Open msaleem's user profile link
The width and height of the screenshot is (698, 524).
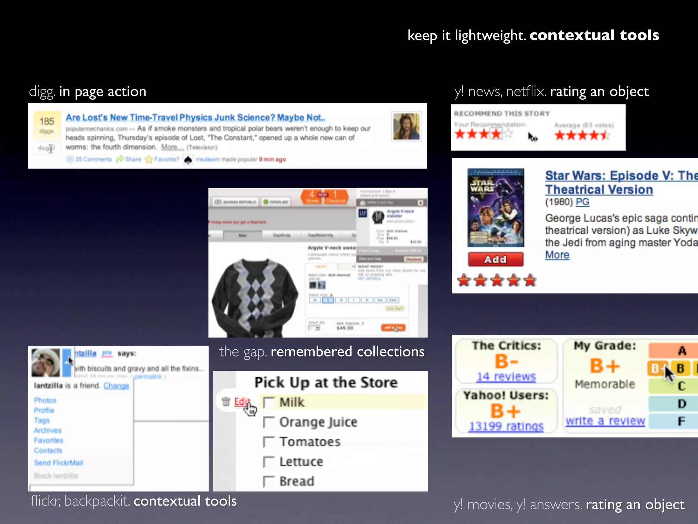[208, 159]
